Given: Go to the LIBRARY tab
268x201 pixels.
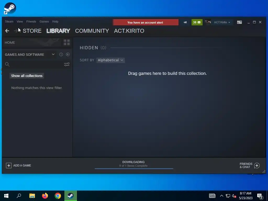Looking at the screenshot, I should point(58,31).
